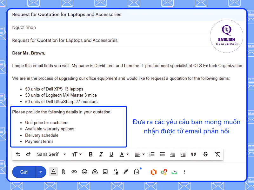Screen dimensions: 254x190
Task: Redo the last edit
Action: [28, 154]
